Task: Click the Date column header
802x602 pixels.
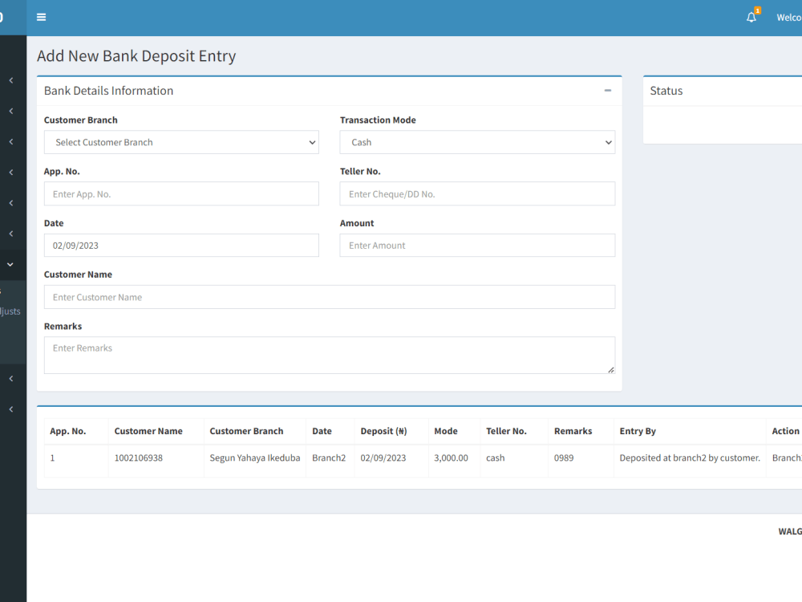Action: tap(322, 431)
